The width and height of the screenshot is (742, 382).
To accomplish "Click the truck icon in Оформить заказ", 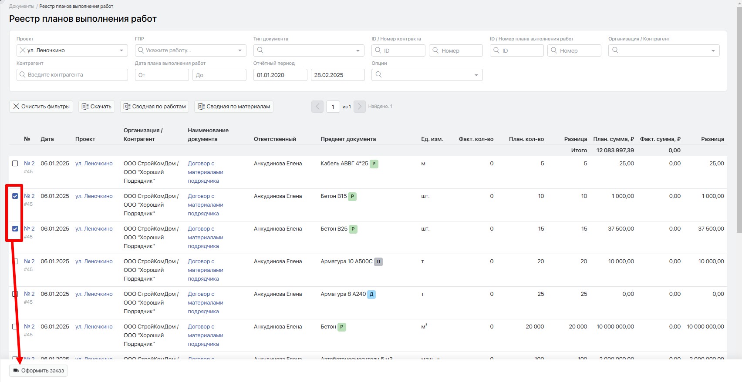I will (x=16, y=371).
